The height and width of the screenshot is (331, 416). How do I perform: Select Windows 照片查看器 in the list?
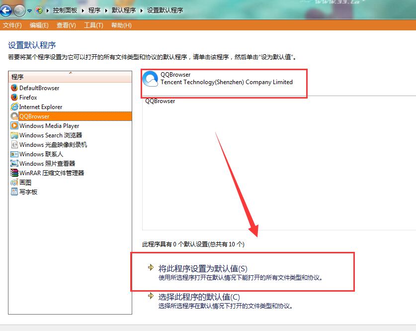(x=47, y=163)
